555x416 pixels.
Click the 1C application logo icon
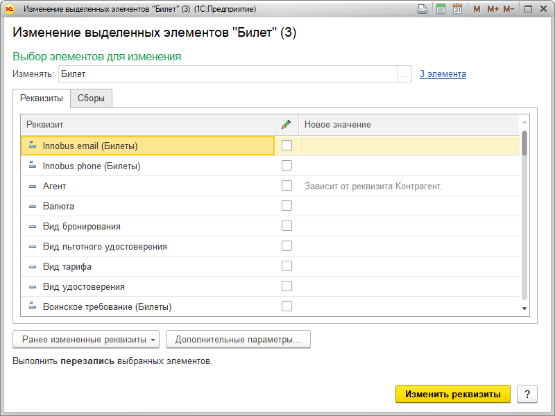[11, 9]
